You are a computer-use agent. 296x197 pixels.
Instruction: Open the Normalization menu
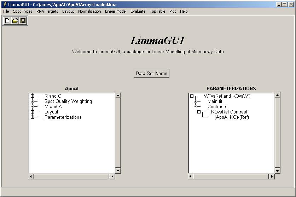[89, 11]
